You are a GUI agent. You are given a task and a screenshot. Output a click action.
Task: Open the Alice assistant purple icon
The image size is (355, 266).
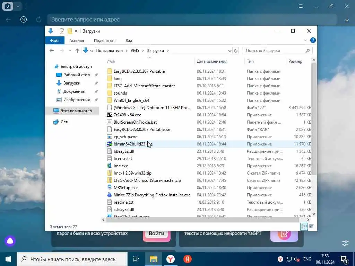tap(10, 241)
